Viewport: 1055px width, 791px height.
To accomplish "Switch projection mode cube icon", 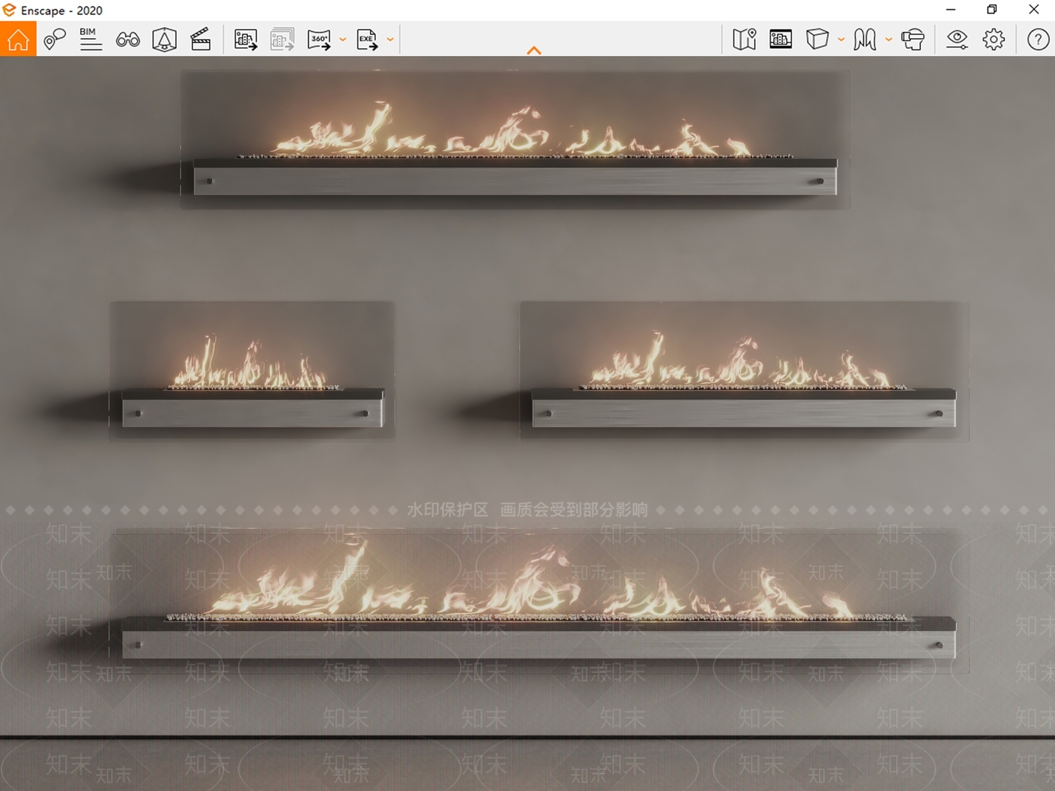I will (x=817, y=39).
